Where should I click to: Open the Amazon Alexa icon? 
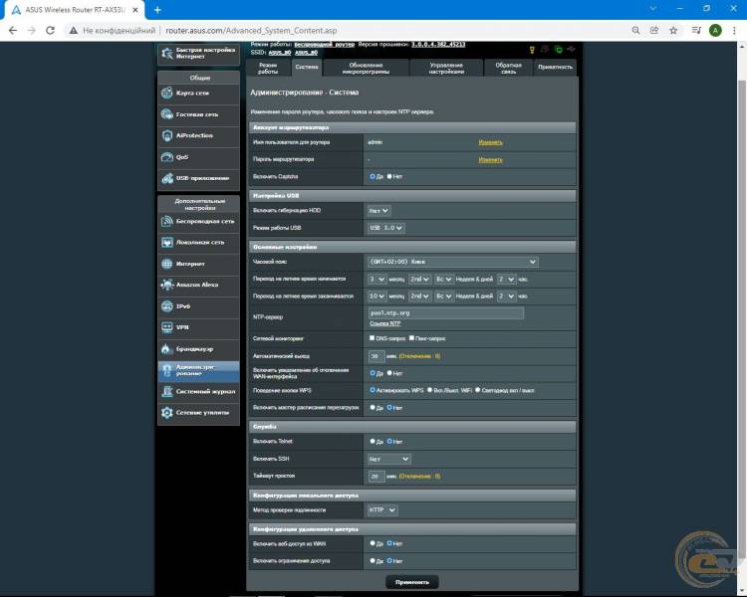tap(166, 285)
